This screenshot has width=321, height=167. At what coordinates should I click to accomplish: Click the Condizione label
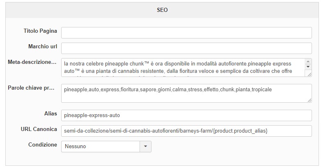click(x=43, y=145)
